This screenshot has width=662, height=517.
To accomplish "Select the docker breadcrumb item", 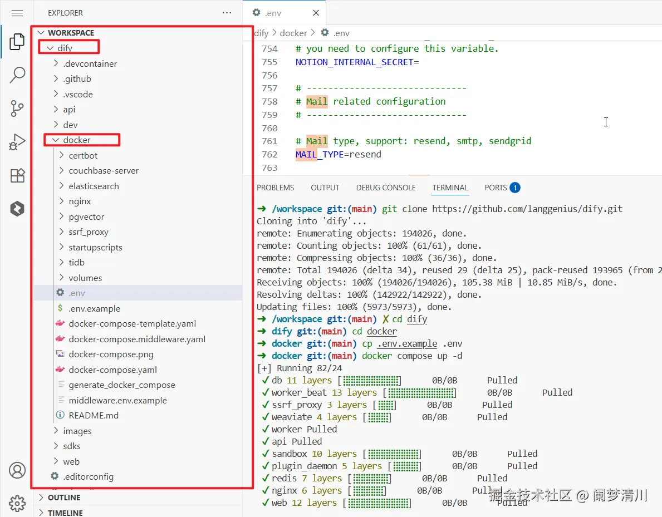I will [x=293, y=33].
